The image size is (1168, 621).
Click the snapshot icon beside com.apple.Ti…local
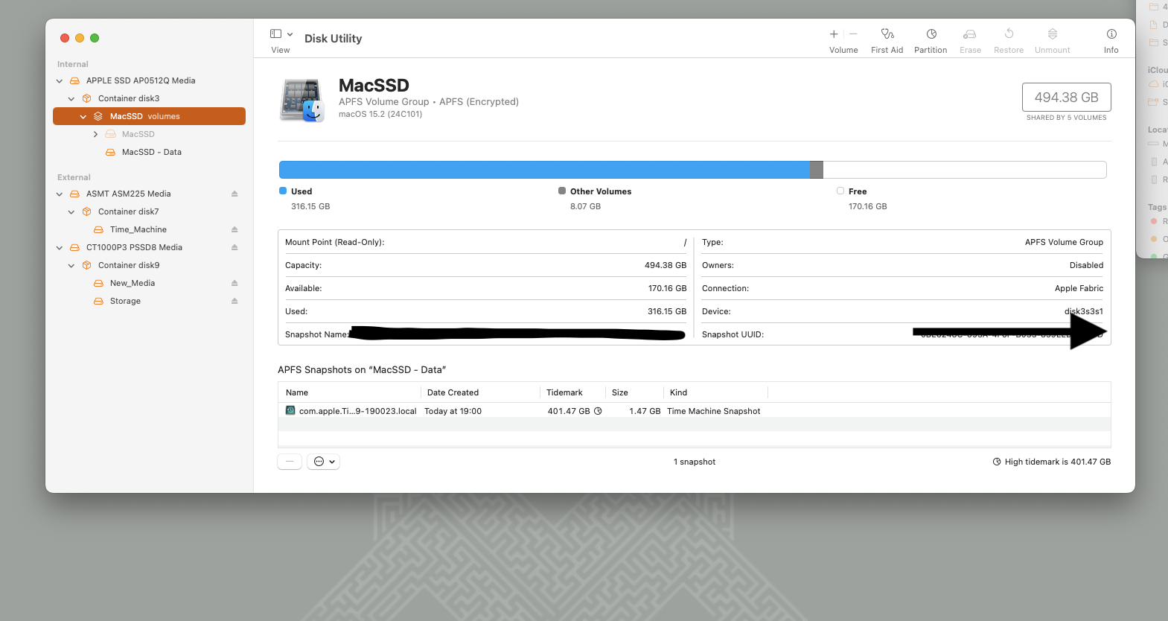click(290, 410)
